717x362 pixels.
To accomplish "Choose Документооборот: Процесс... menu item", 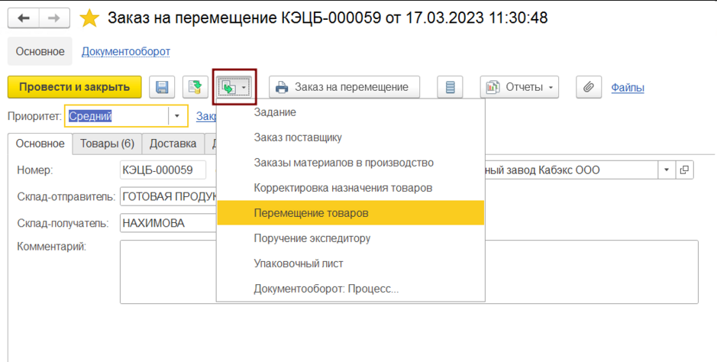I will (350, 289).
